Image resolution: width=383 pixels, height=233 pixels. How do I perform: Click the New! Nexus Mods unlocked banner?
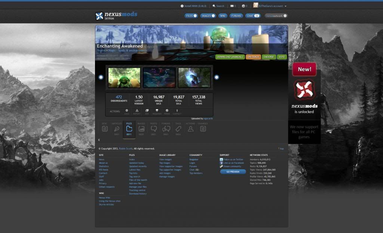click(x=304, y=103)
